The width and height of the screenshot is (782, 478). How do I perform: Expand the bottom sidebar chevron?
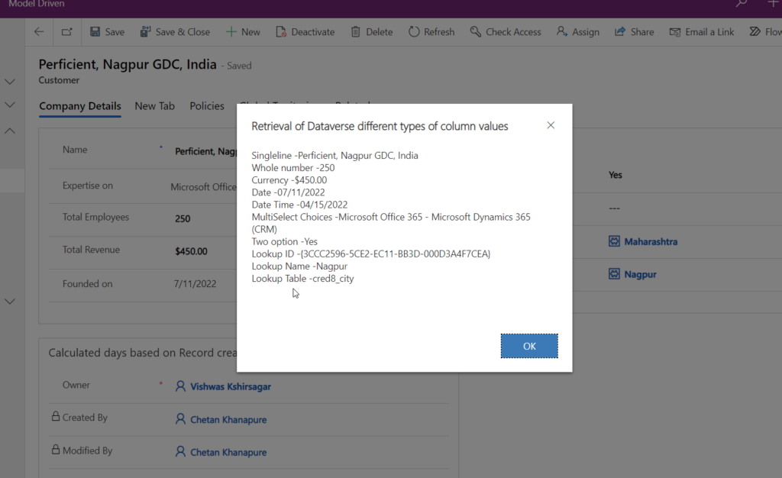(10, 301)
